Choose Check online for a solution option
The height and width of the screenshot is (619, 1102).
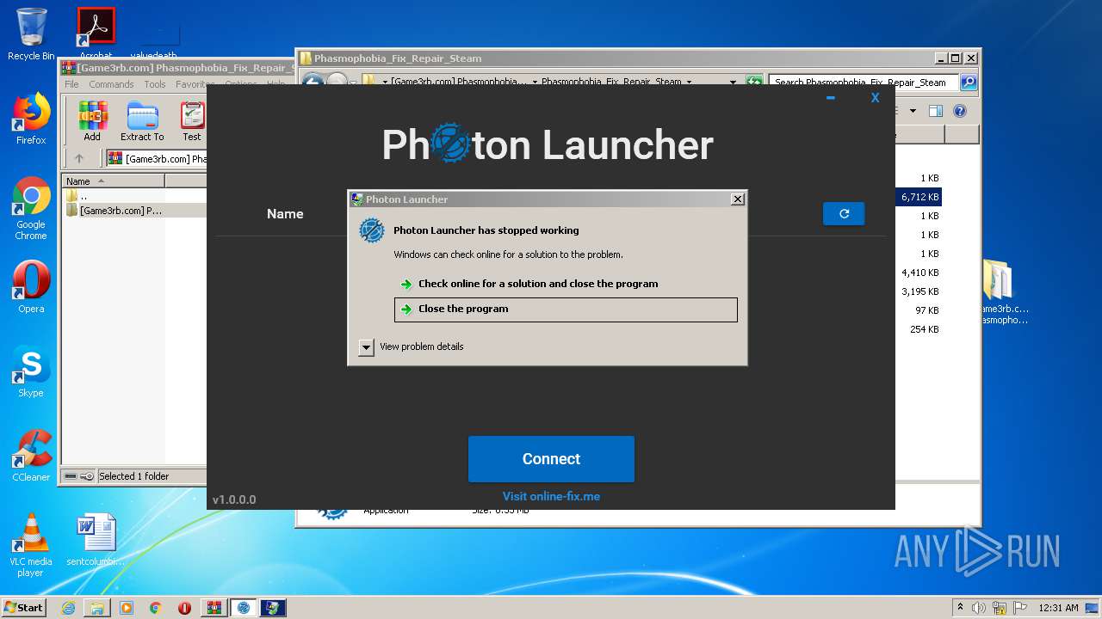(529, 284)
